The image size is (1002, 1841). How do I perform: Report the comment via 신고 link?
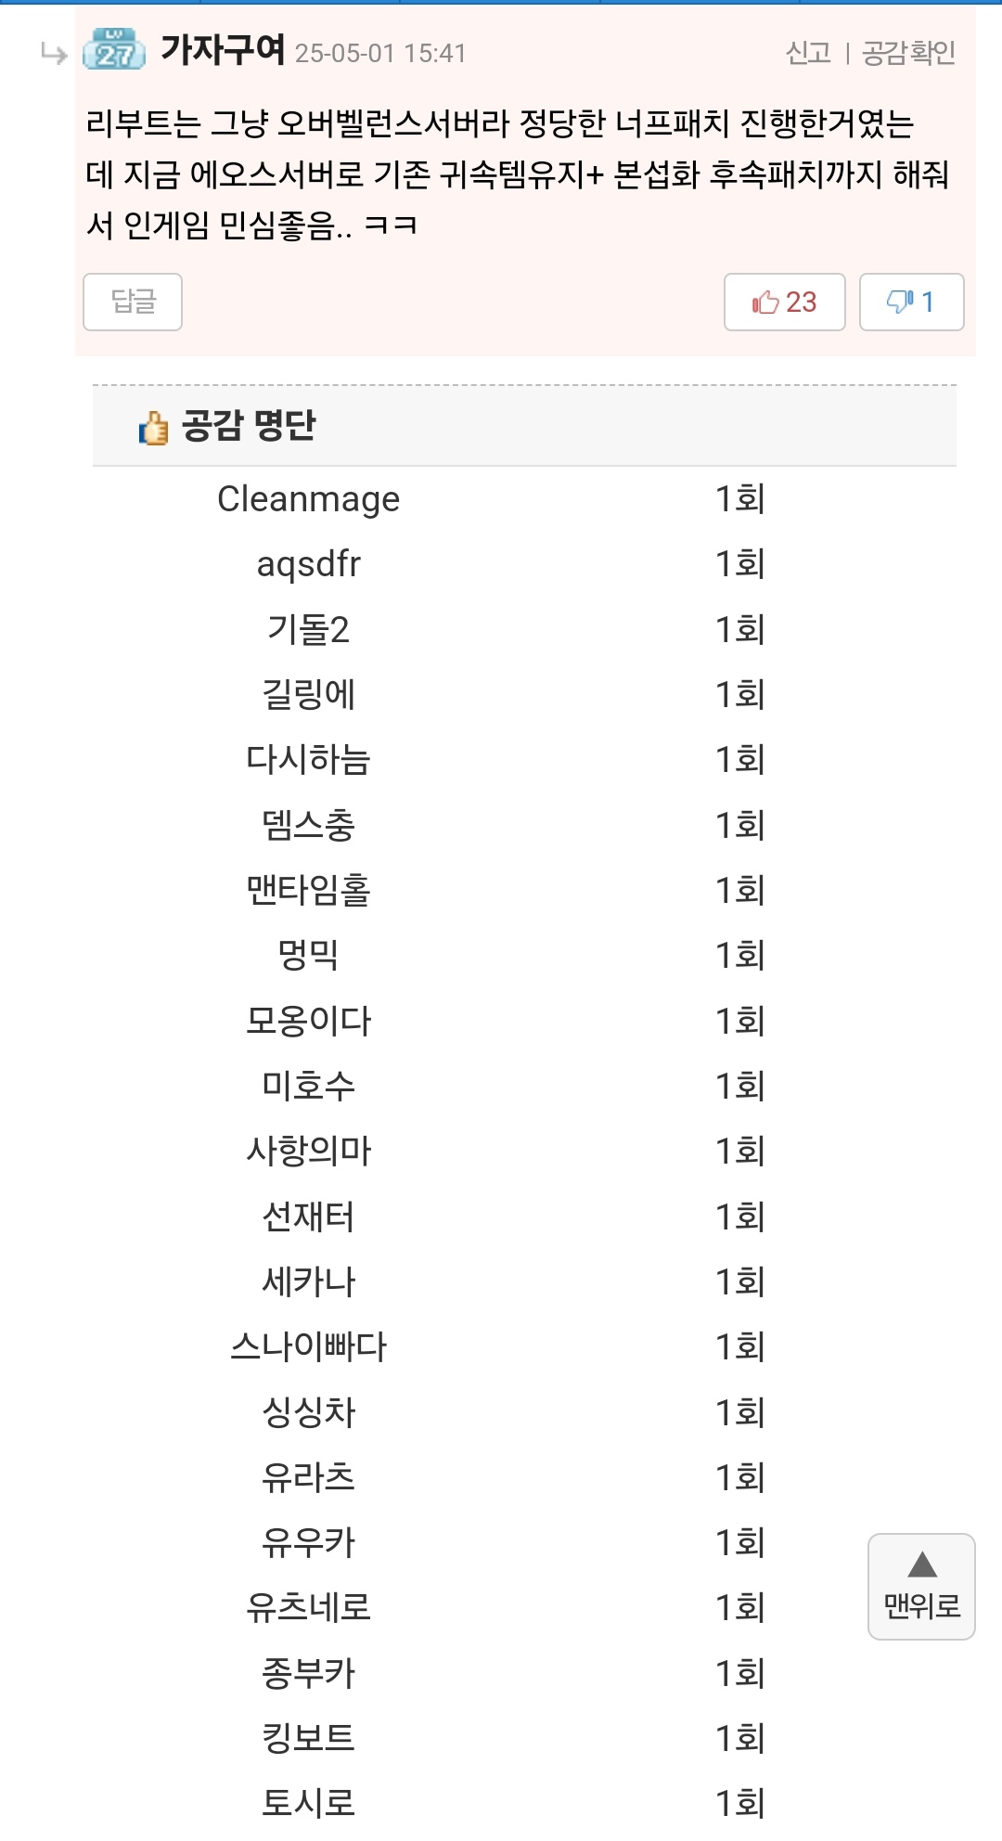click(x=808, y=53)
